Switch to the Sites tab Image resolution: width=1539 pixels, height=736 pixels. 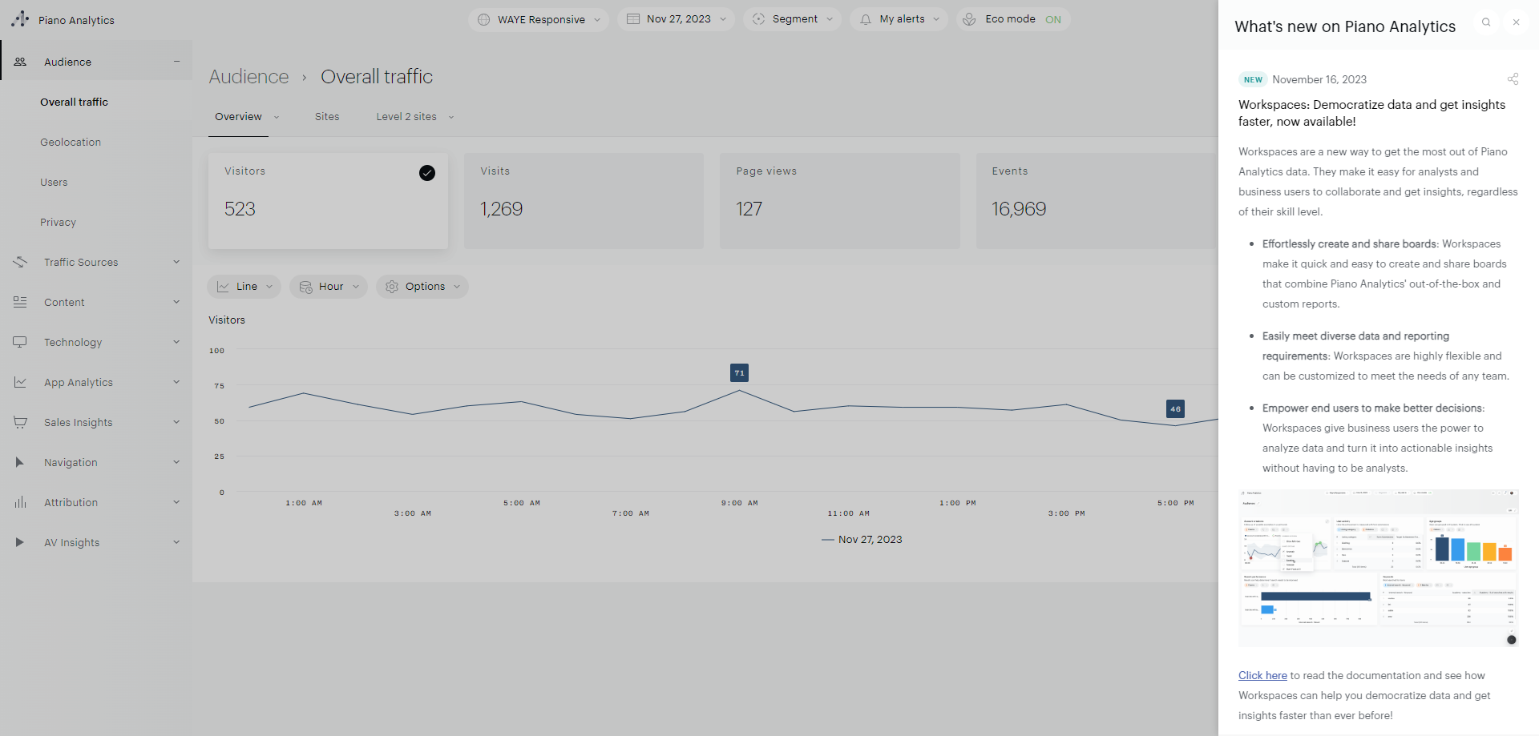pos(327,117)
